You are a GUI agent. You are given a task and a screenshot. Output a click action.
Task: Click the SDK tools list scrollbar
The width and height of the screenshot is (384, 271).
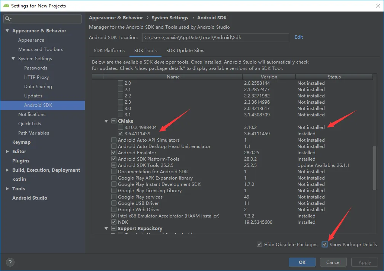coord(374,168)
